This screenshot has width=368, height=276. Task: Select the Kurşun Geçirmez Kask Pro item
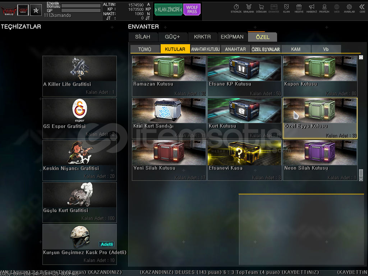pos(79,244)
